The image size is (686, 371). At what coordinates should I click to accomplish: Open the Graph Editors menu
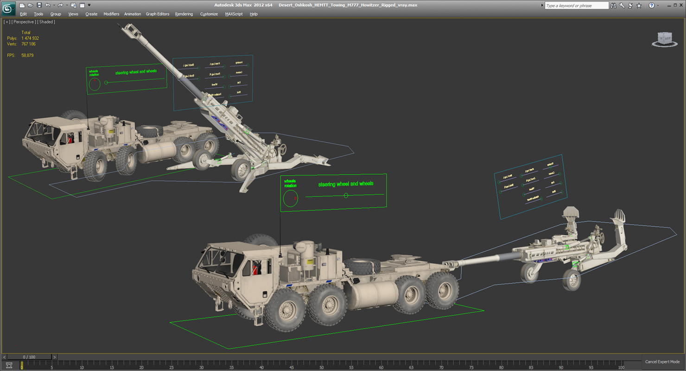(x=158, y=14)
